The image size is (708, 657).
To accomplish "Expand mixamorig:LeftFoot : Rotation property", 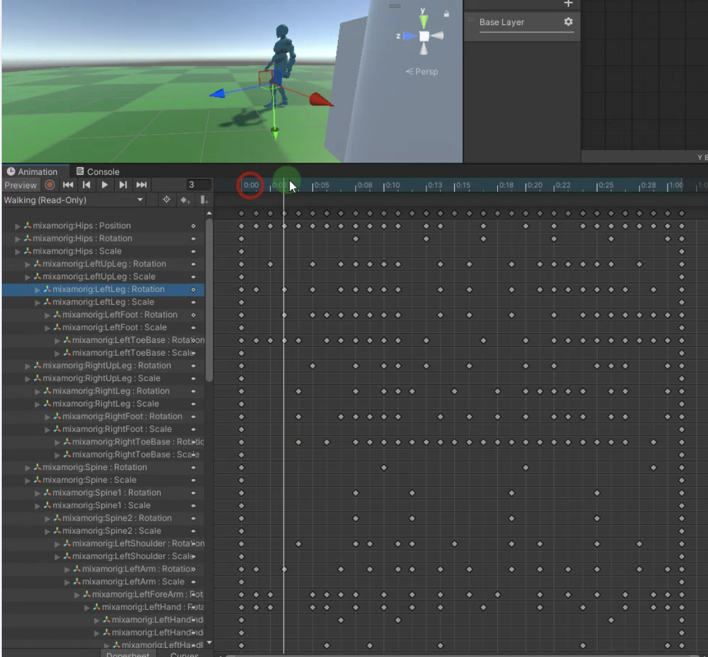I will click(48, 315).
